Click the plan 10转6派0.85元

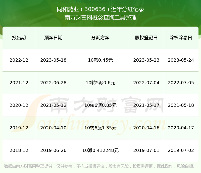[100, 105]
